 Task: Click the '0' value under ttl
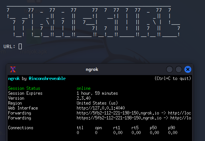[x=78, y=133]
